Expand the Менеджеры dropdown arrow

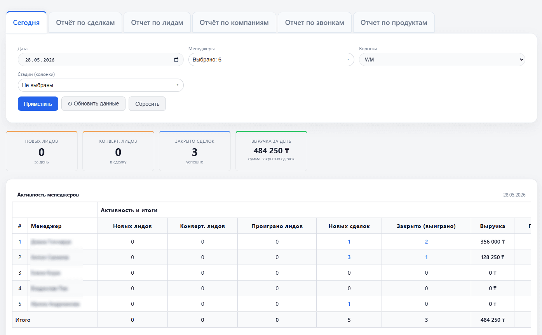pyautogui.click(x=348, y=60)
